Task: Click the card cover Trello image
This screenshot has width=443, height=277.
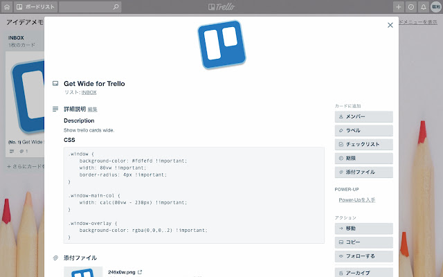Action: click(221, 44)
